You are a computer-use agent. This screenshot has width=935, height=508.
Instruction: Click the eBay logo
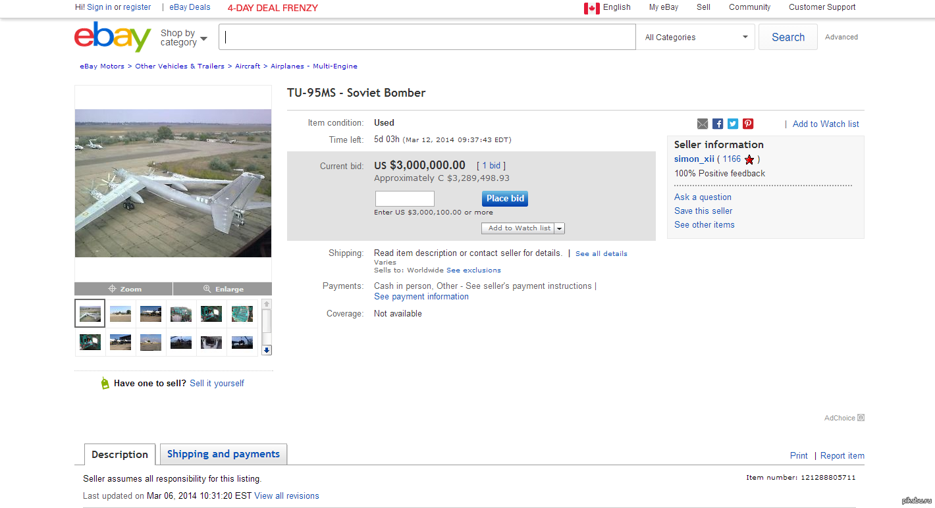pyautogui.click(x=113, y=37)
